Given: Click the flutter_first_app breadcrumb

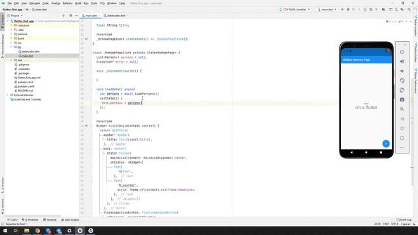Looking at the screenshot, I should point(12,9).
